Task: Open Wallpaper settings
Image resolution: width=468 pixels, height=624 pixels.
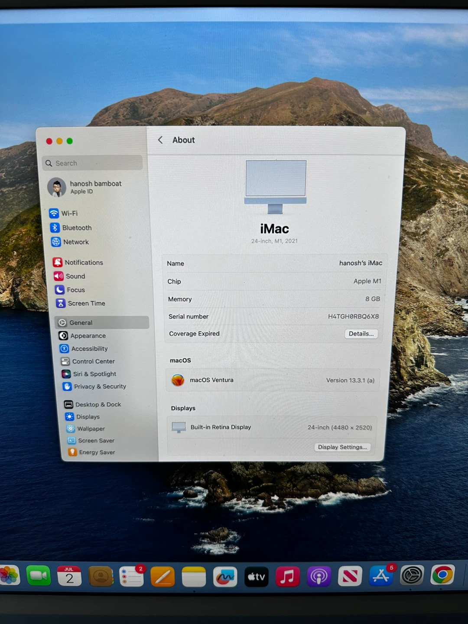Action: coord(85,429)
